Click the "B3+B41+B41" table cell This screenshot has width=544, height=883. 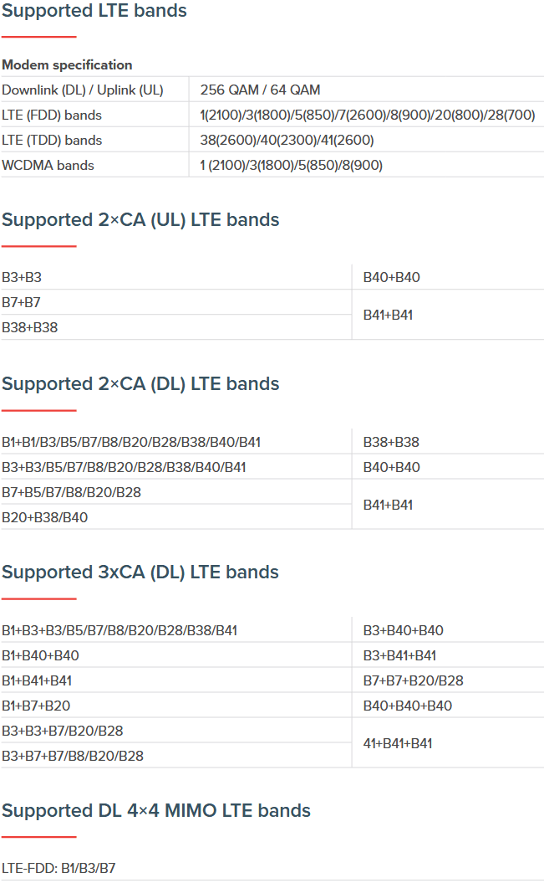click(399, 655)
